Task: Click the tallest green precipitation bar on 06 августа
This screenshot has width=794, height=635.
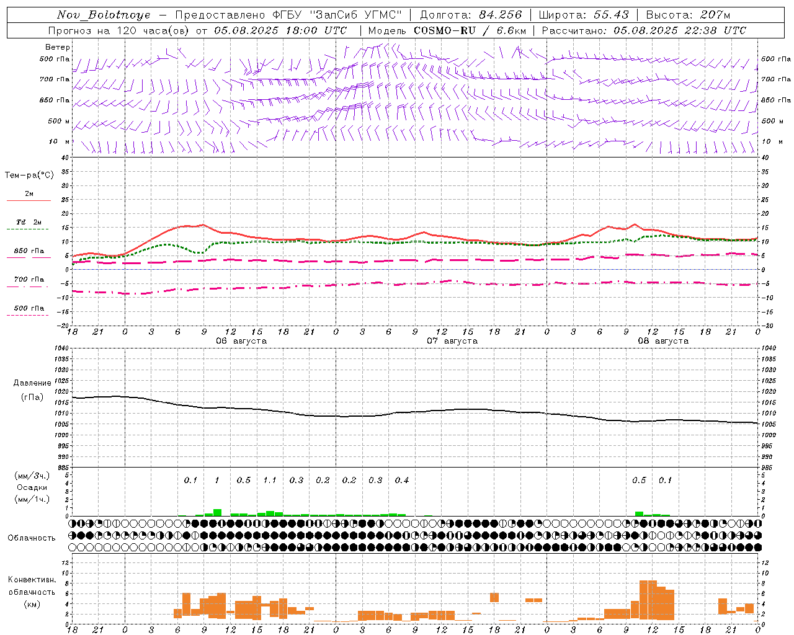Action: point(217,513)
